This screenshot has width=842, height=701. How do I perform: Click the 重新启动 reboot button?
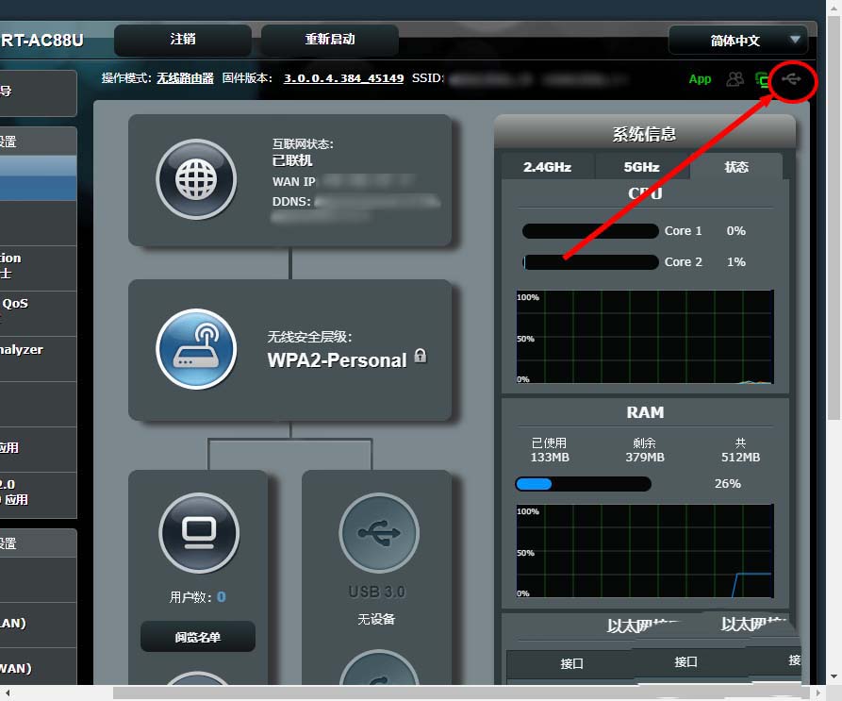pos(330,40)
